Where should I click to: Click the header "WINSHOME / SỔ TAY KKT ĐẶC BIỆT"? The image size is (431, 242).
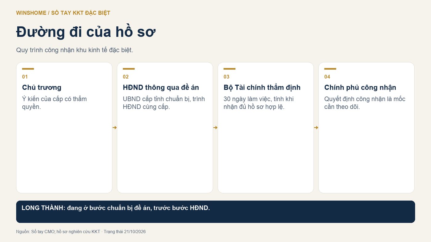point(63,13)
